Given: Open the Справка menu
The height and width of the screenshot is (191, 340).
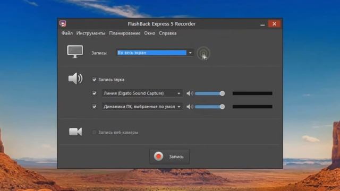Looking at the screenshot, I should (x=168, y=33).
